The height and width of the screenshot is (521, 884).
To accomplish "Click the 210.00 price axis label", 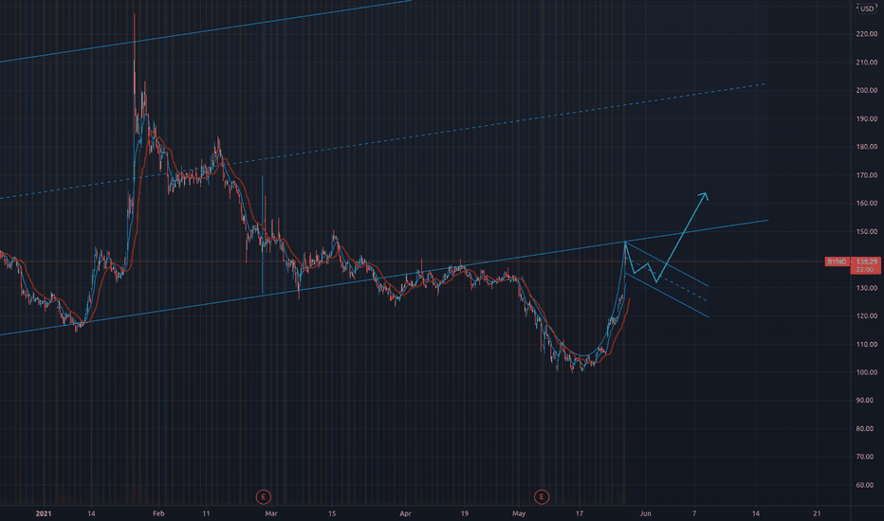I will tap(867, 63).
